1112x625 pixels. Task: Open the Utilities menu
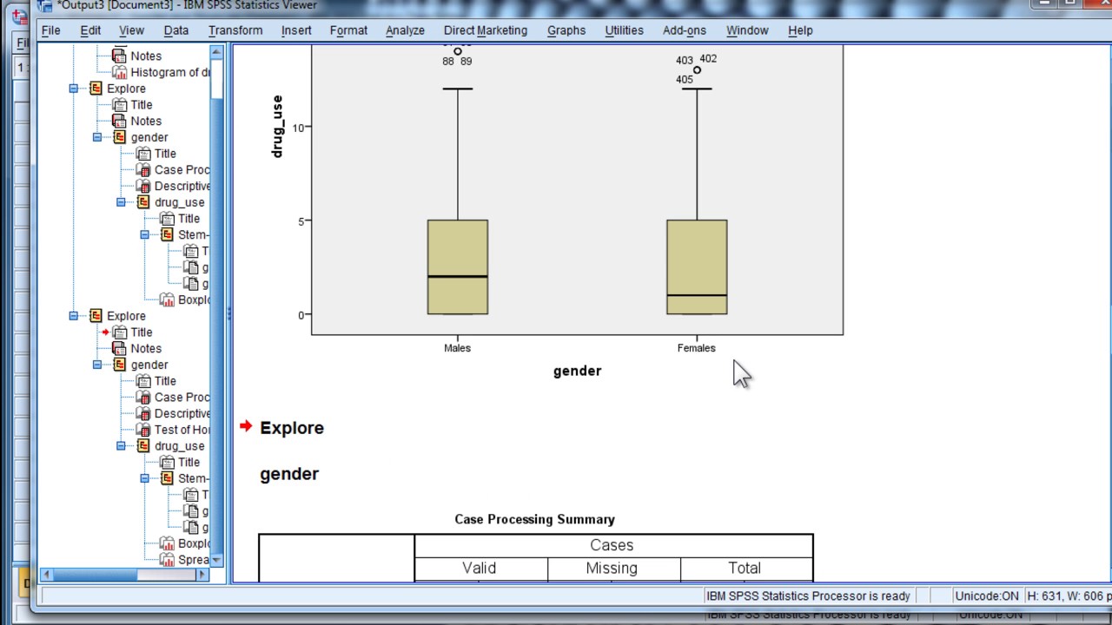click(x=624, y=30)
